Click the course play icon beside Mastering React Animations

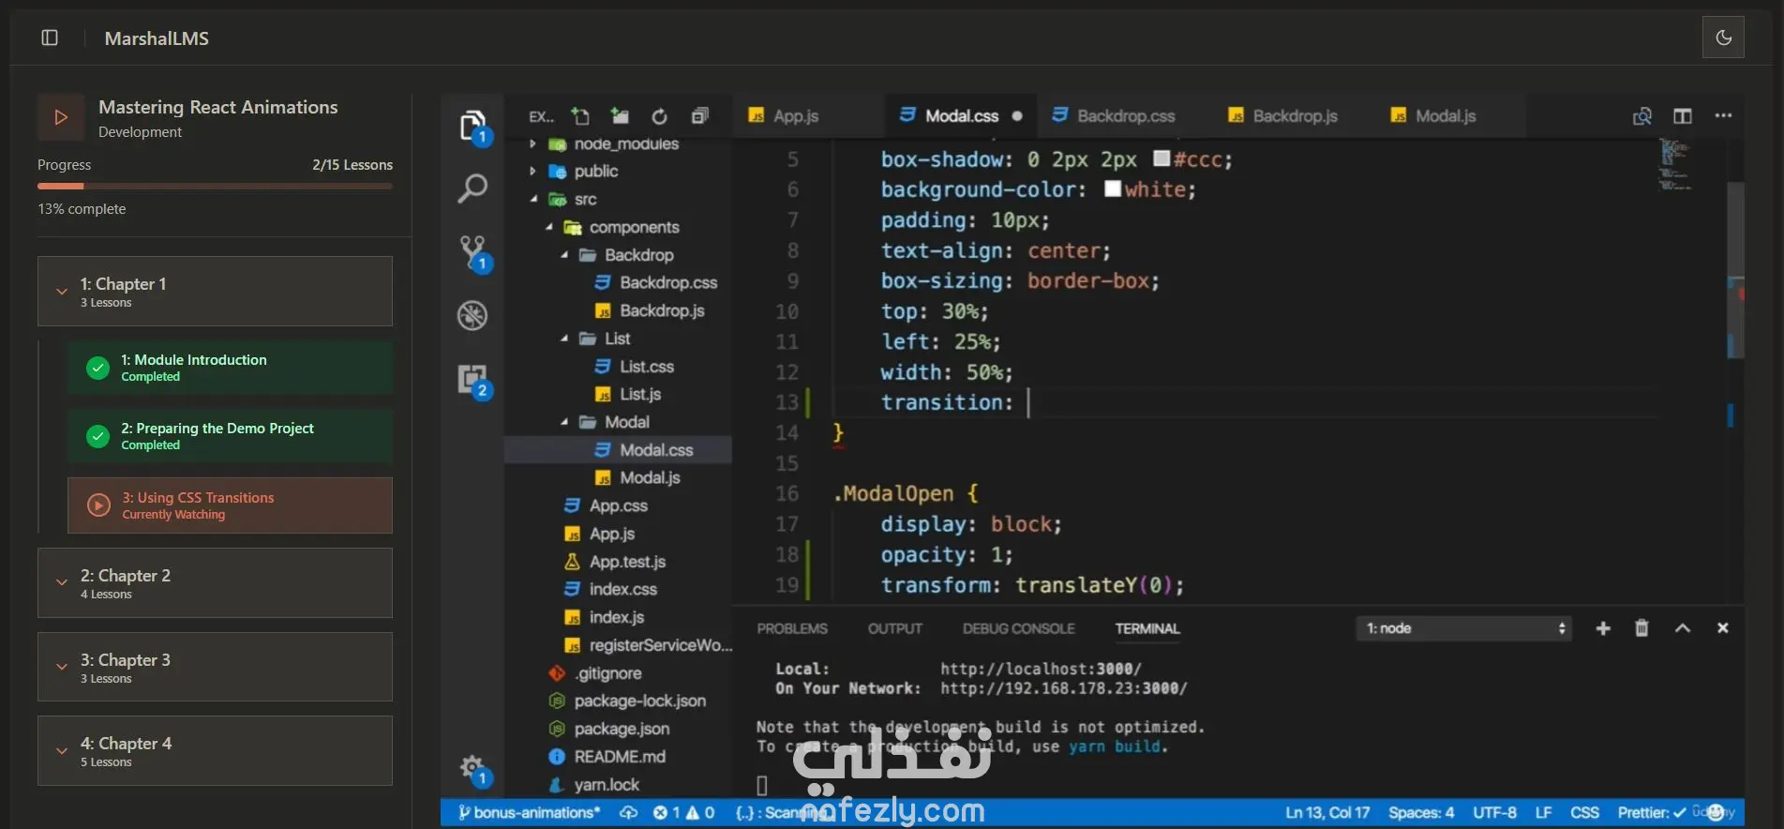point(61,117)
